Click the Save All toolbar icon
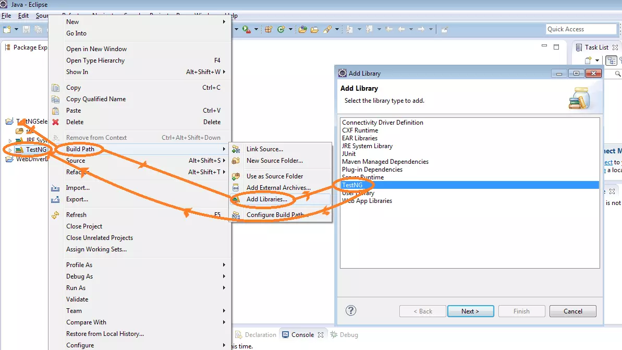The width and height of the screenshot is (622, 350). [38, 29]
